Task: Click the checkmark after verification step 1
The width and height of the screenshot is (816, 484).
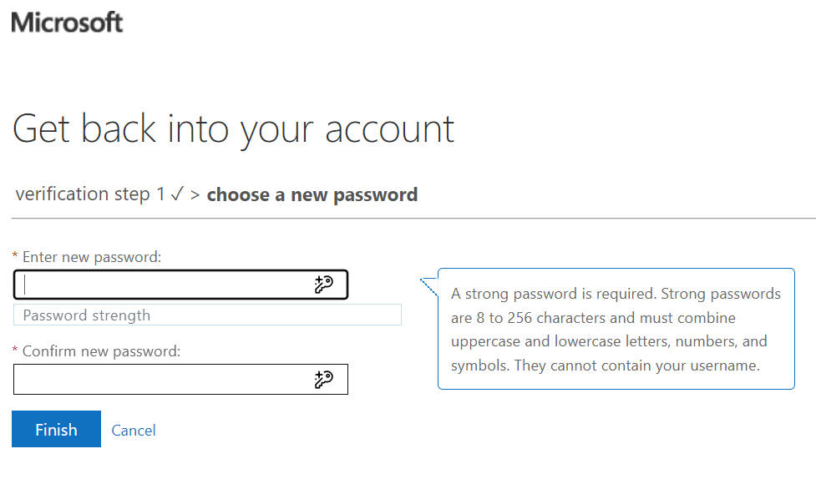Action: pyautogui.click(x=176, y=194)
